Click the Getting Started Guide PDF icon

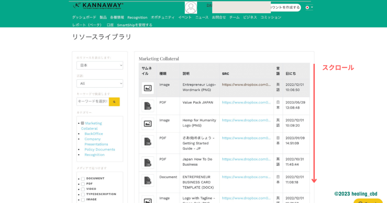[x=148, y=142]
